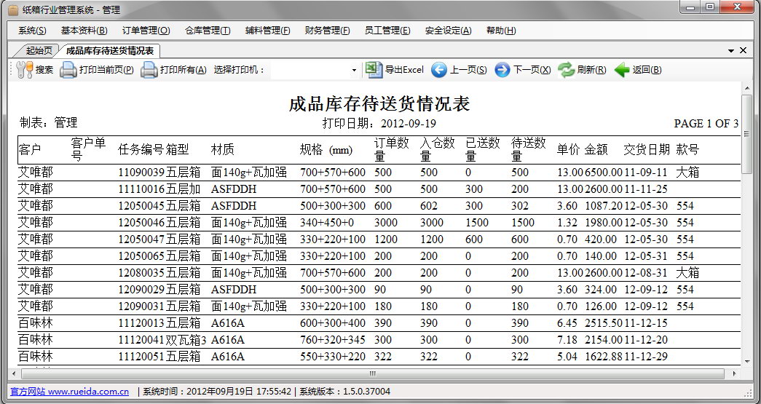The image size is (761, 404).
Task: Open the tab list dropdown arrow
Action: [x=730, y=51]
